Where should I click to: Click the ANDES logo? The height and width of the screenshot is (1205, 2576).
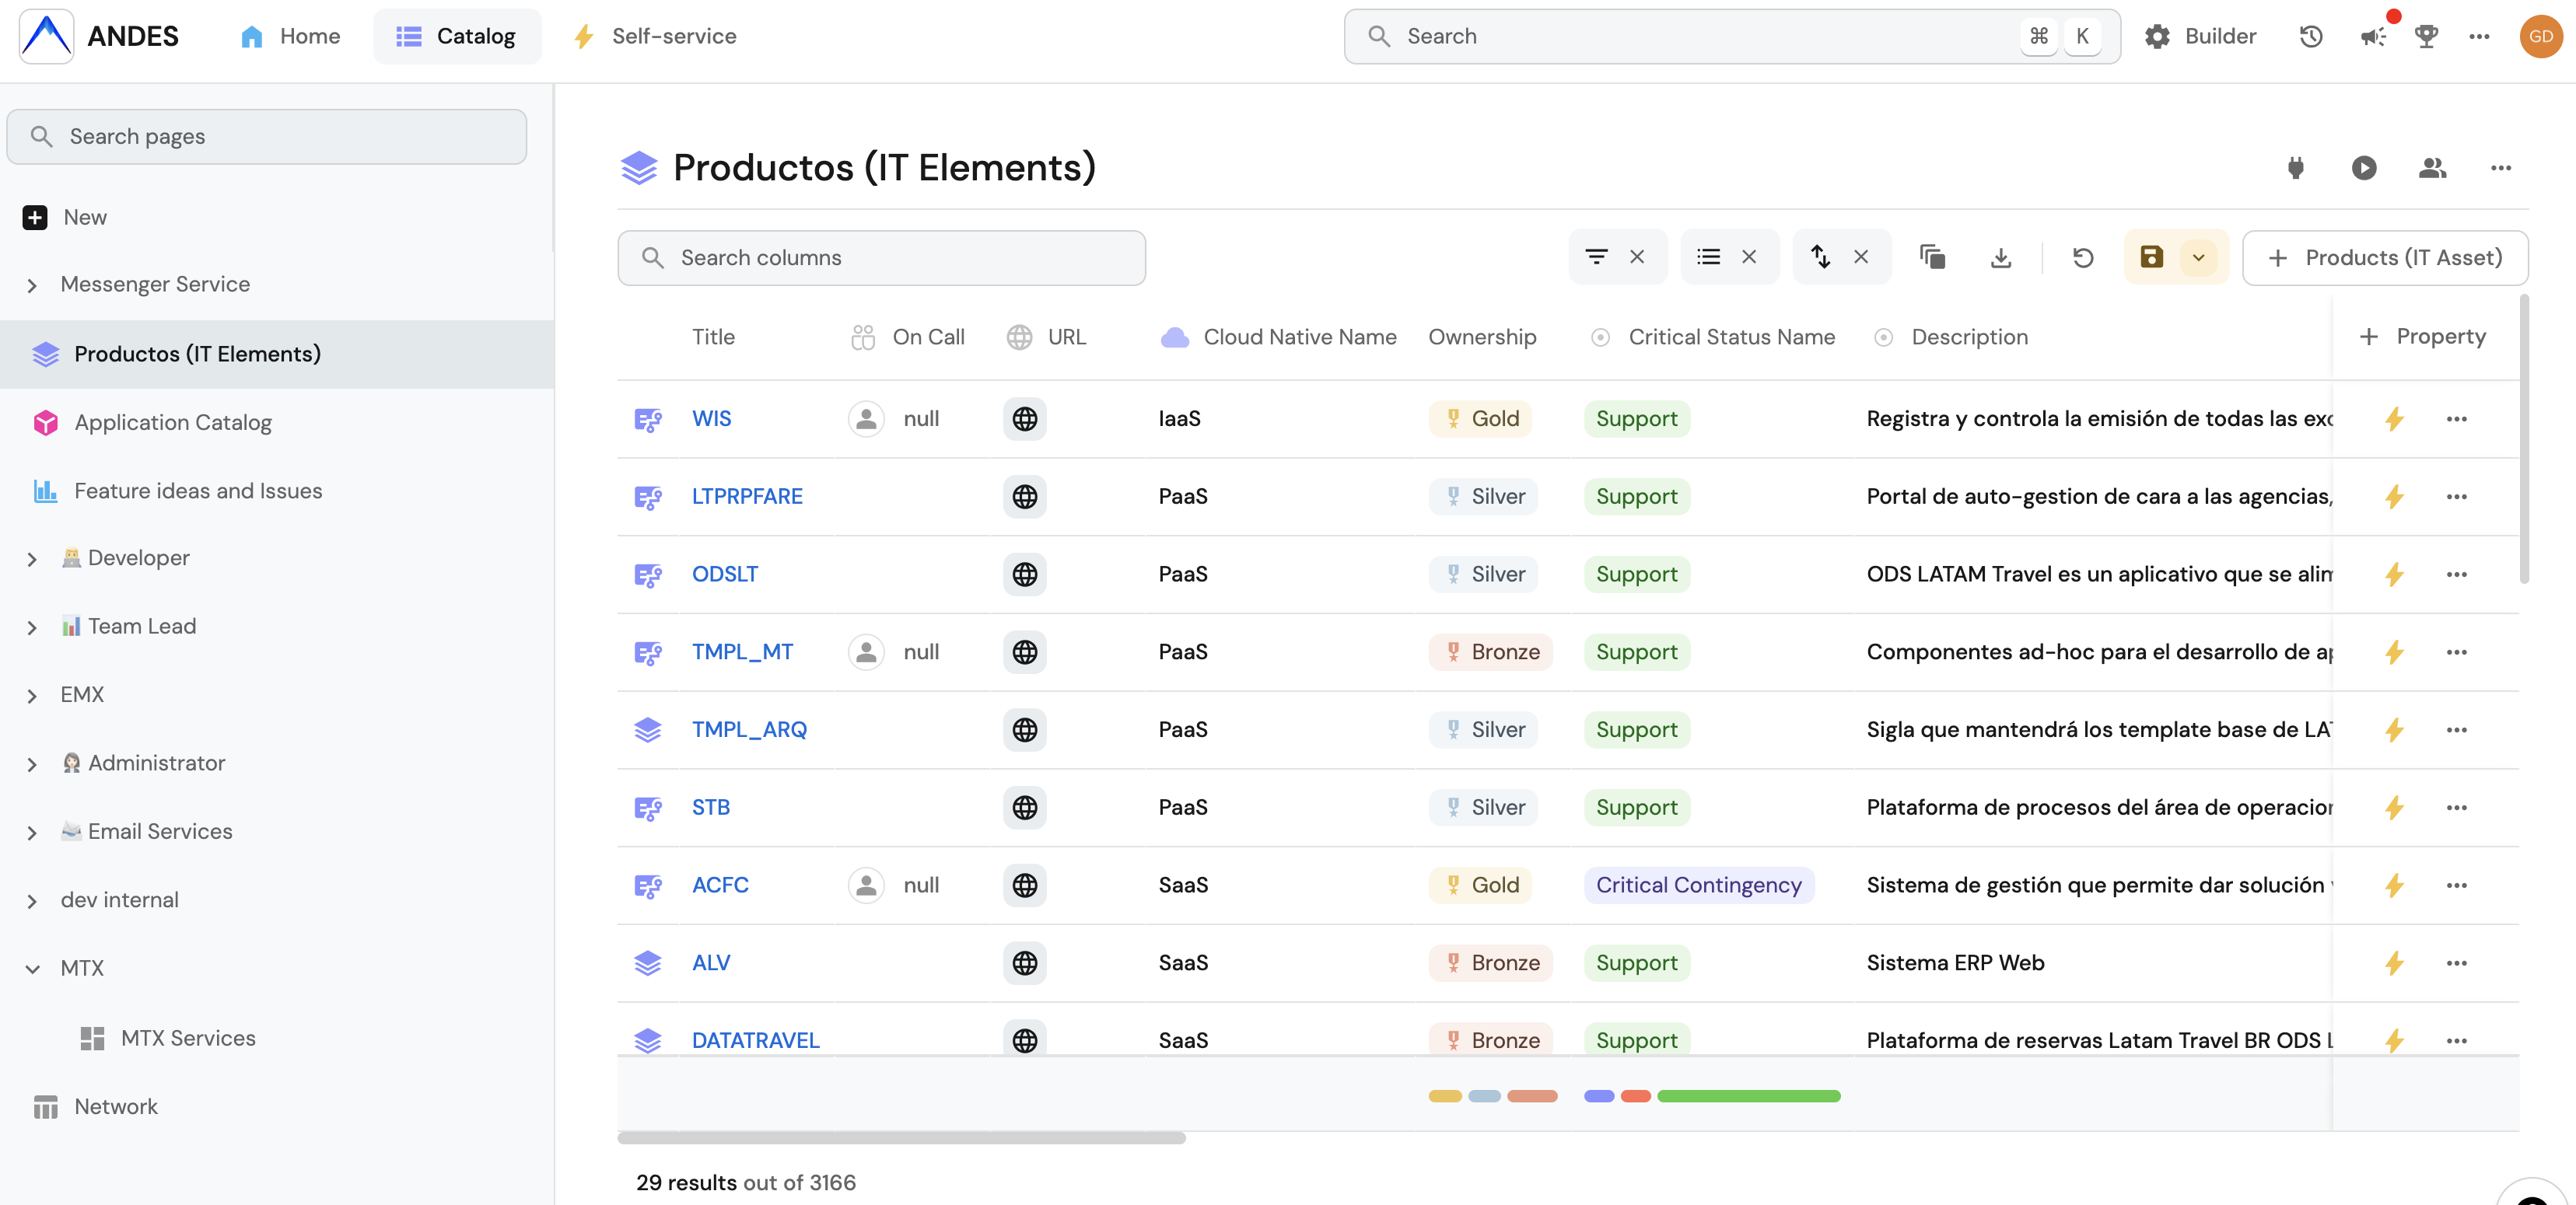point(46,36)
